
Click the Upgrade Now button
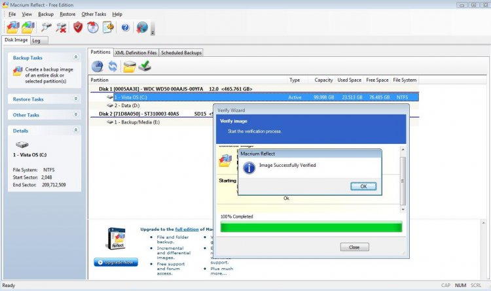pos(116,262)
